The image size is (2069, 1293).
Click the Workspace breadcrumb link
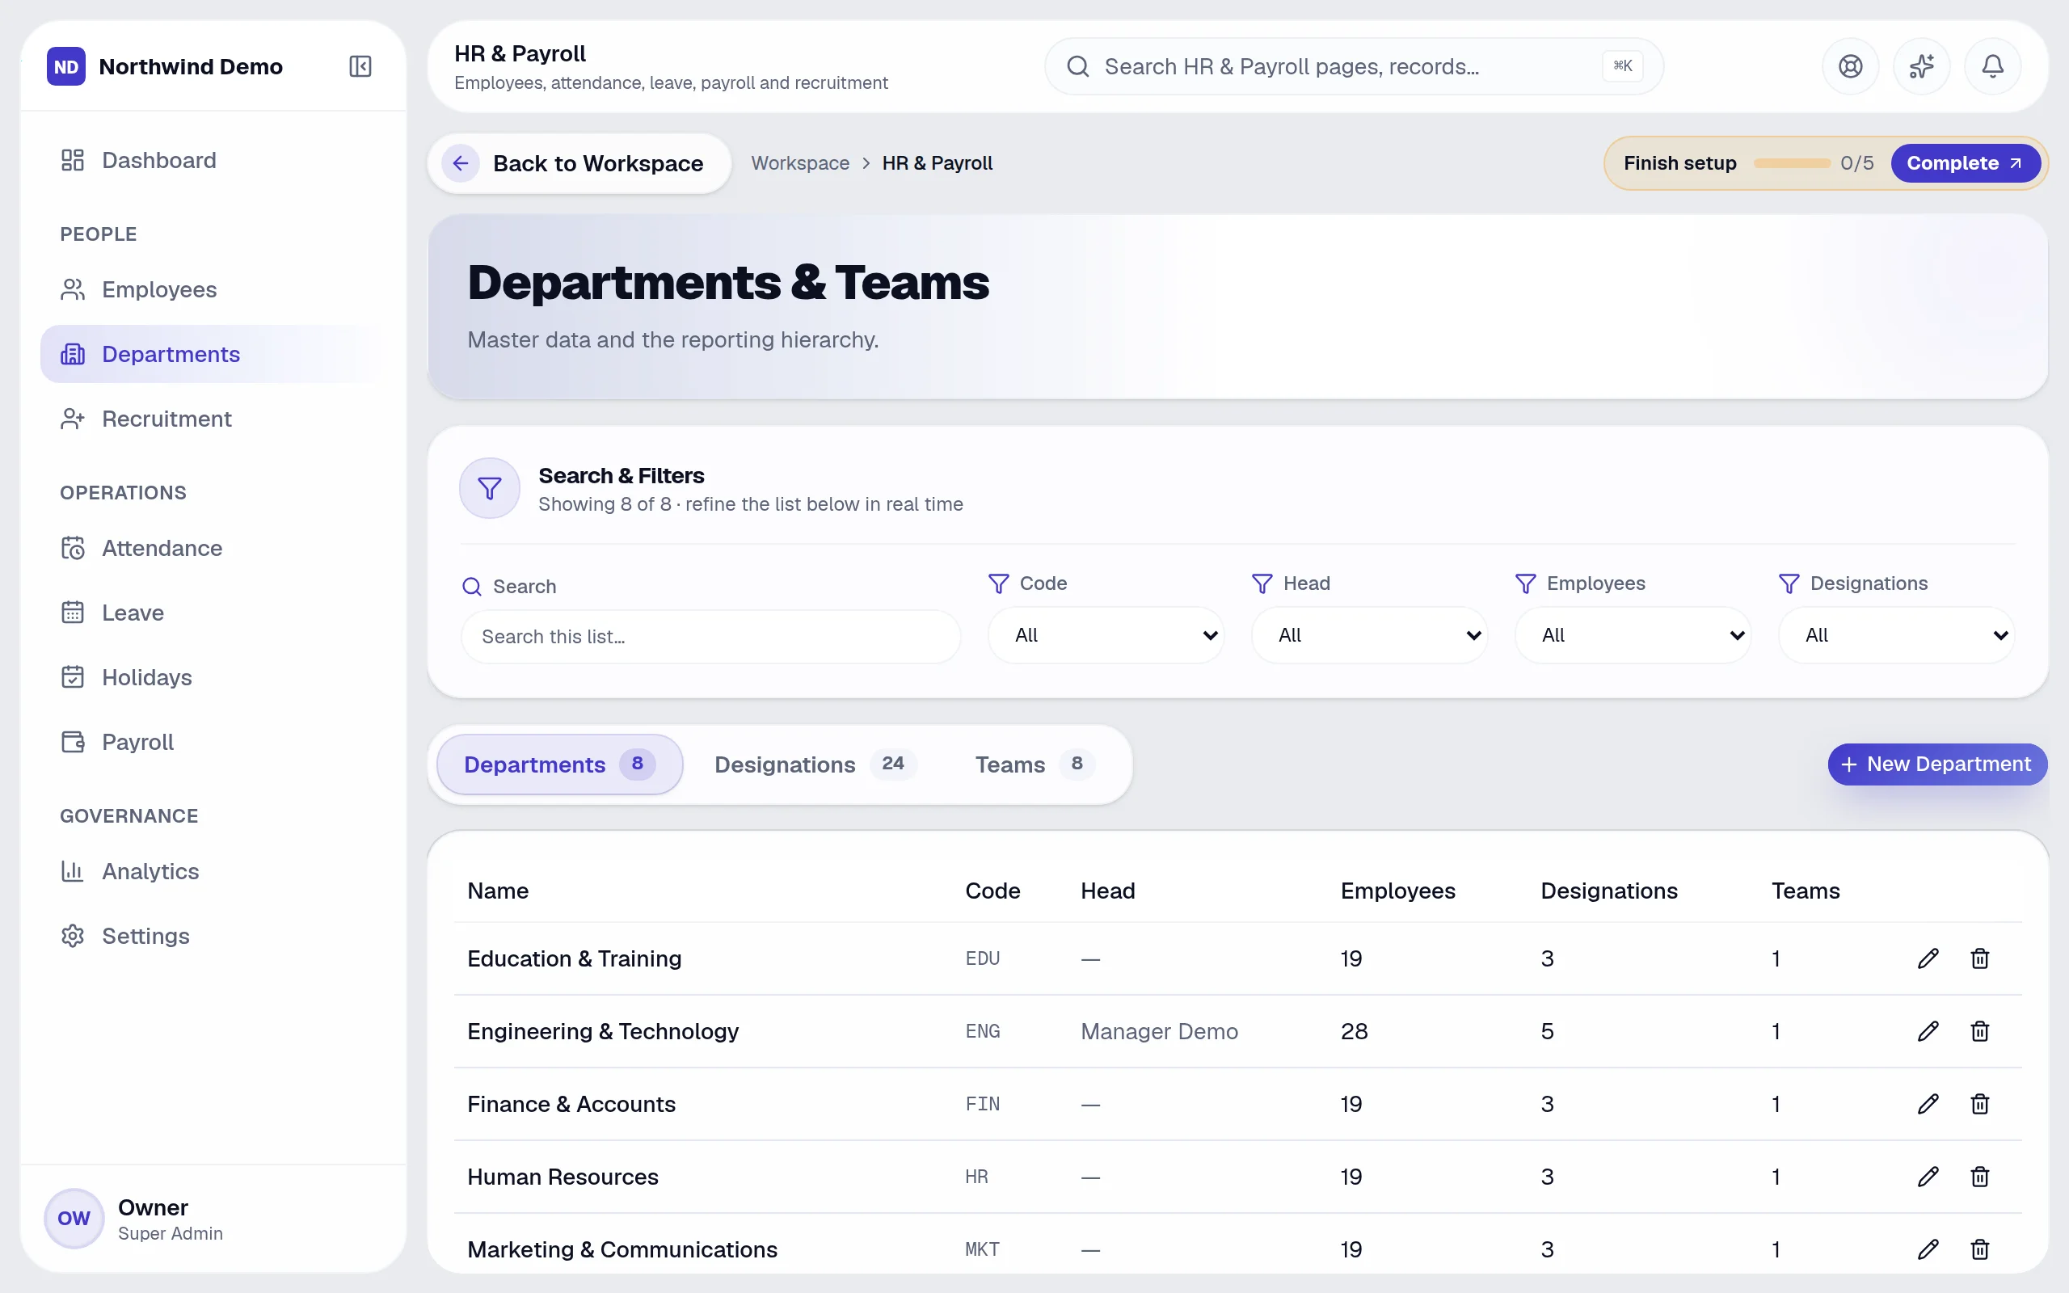[800, 162]
